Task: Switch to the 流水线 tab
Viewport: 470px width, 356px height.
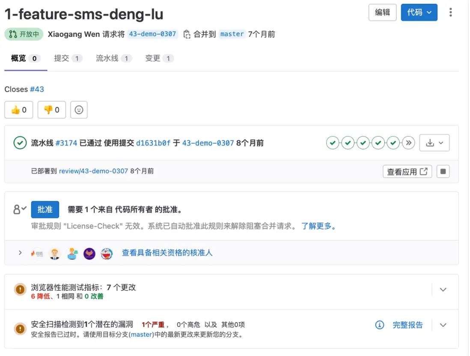Action: pos(107,58)
